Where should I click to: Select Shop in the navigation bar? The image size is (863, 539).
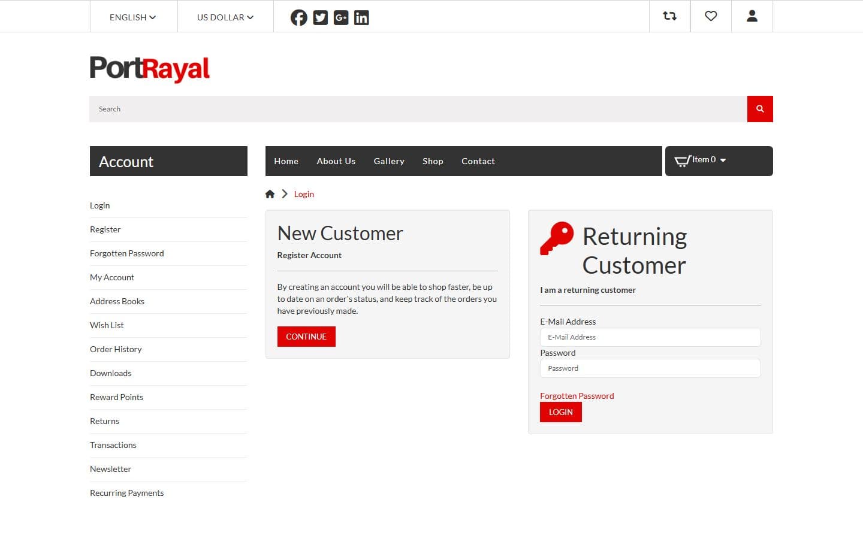(x=433, y=161)
